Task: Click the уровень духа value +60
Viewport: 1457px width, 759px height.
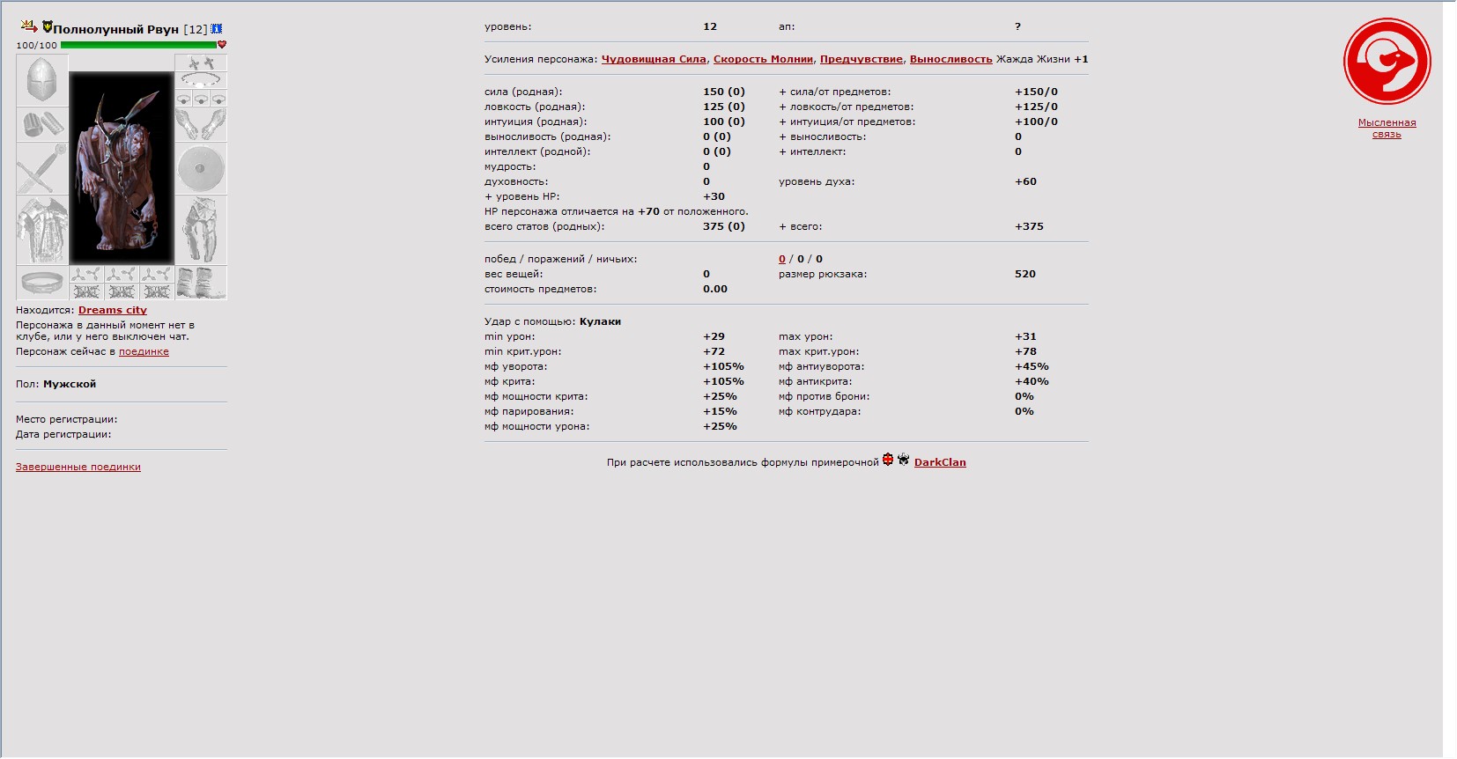Action: point(1025,181)
